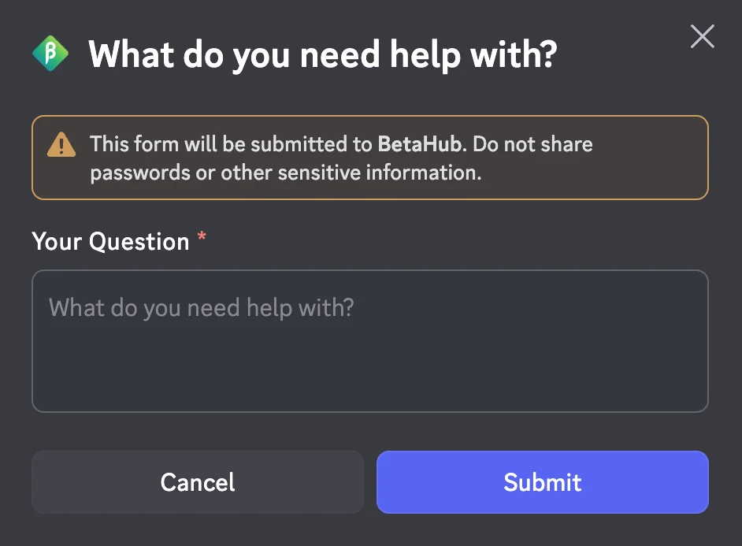This screenshot has width=742, height=546.
Task: Focus the Your Question text area
Action: coord(369,341)
